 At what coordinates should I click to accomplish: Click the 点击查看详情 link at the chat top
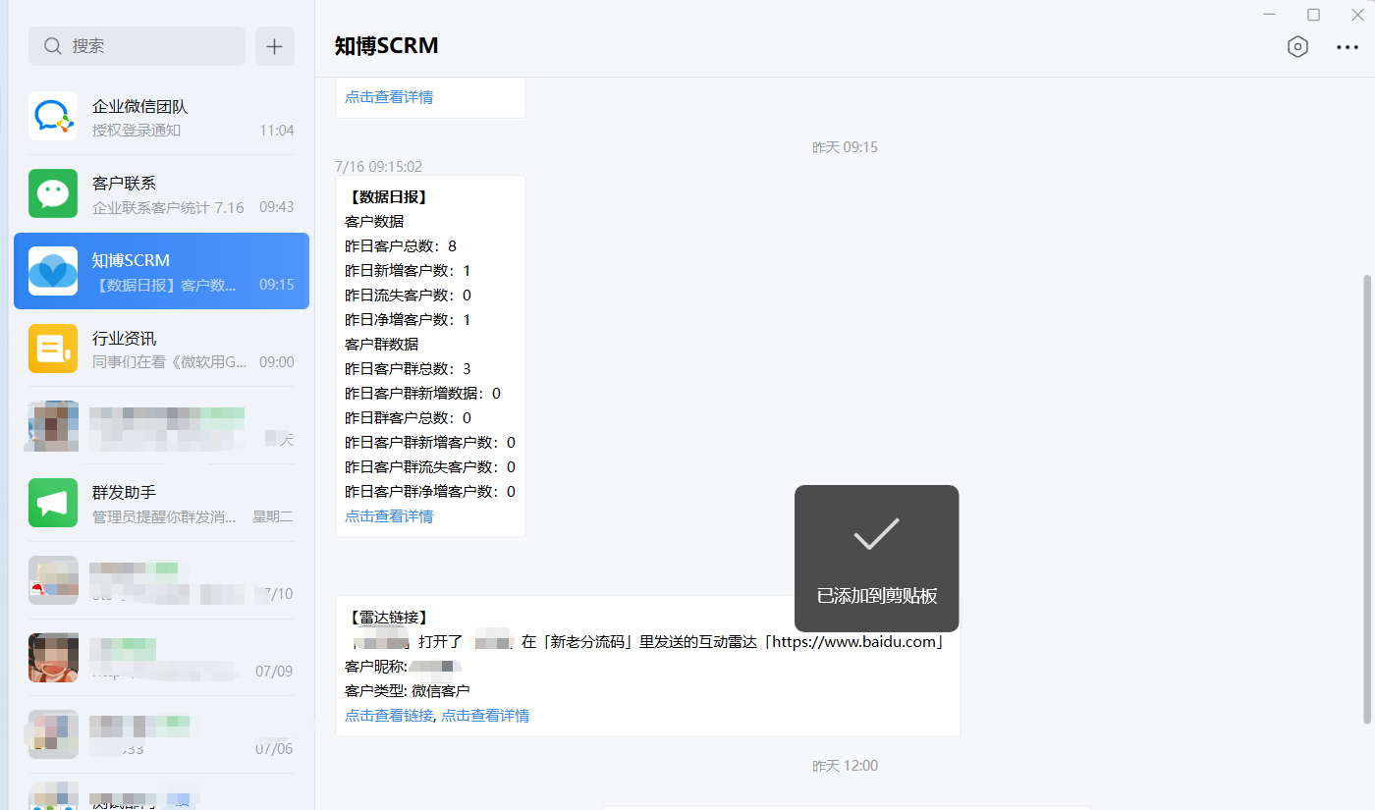[389, 97]
